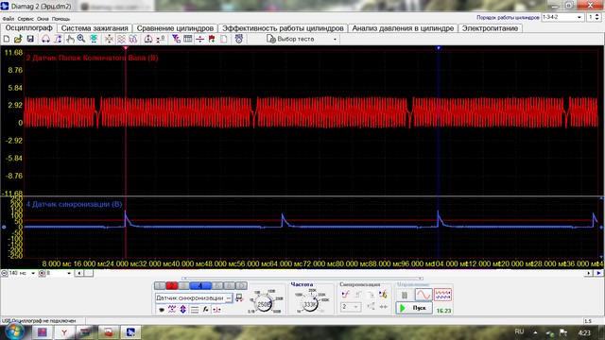Open the Сервис menu

(26, 19)
